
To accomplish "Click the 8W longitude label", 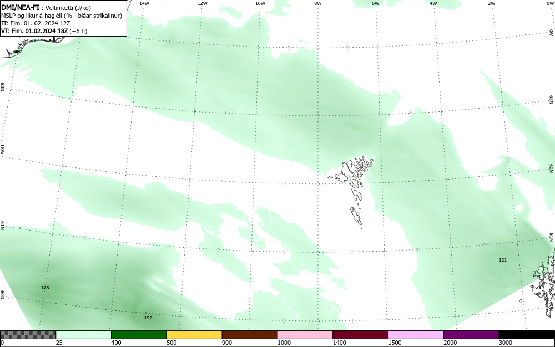I will click(318, 3).
